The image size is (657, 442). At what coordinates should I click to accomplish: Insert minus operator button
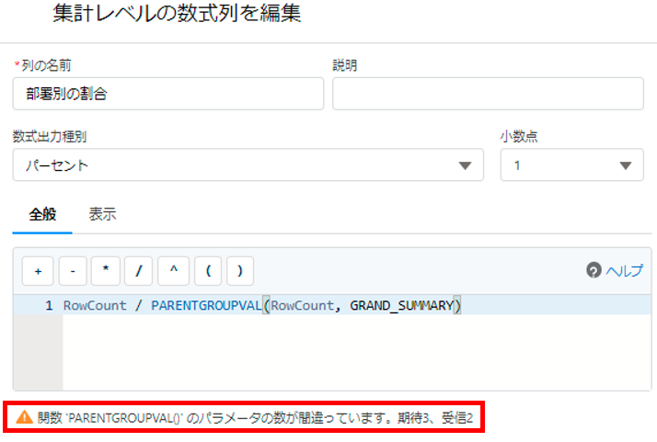[73, 271]
